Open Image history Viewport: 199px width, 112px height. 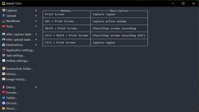pyautogui.click(x=16, y=79)
